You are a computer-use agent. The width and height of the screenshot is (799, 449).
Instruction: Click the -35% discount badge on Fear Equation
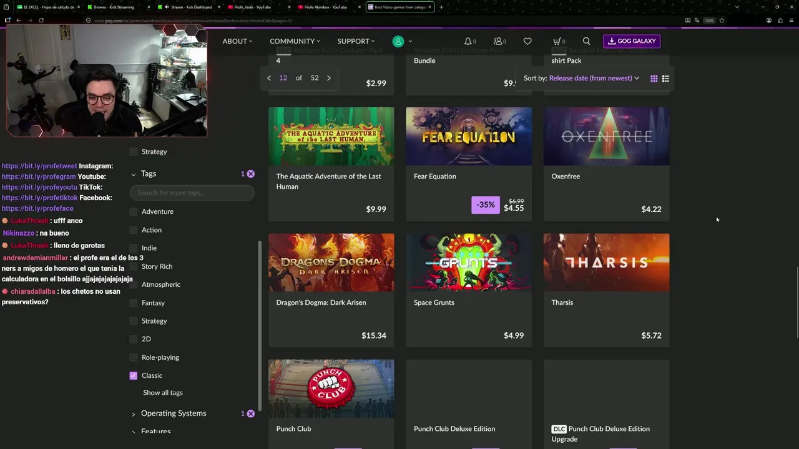[486, 205]
